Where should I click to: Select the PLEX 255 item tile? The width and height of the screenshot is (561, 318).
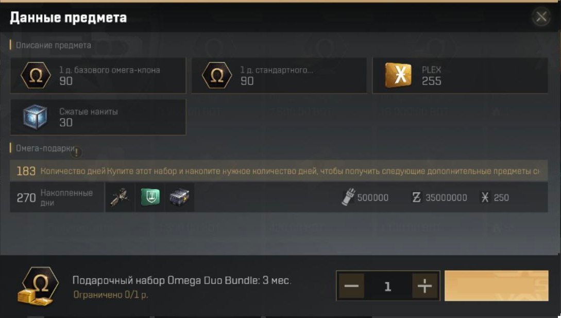[460, 75]
